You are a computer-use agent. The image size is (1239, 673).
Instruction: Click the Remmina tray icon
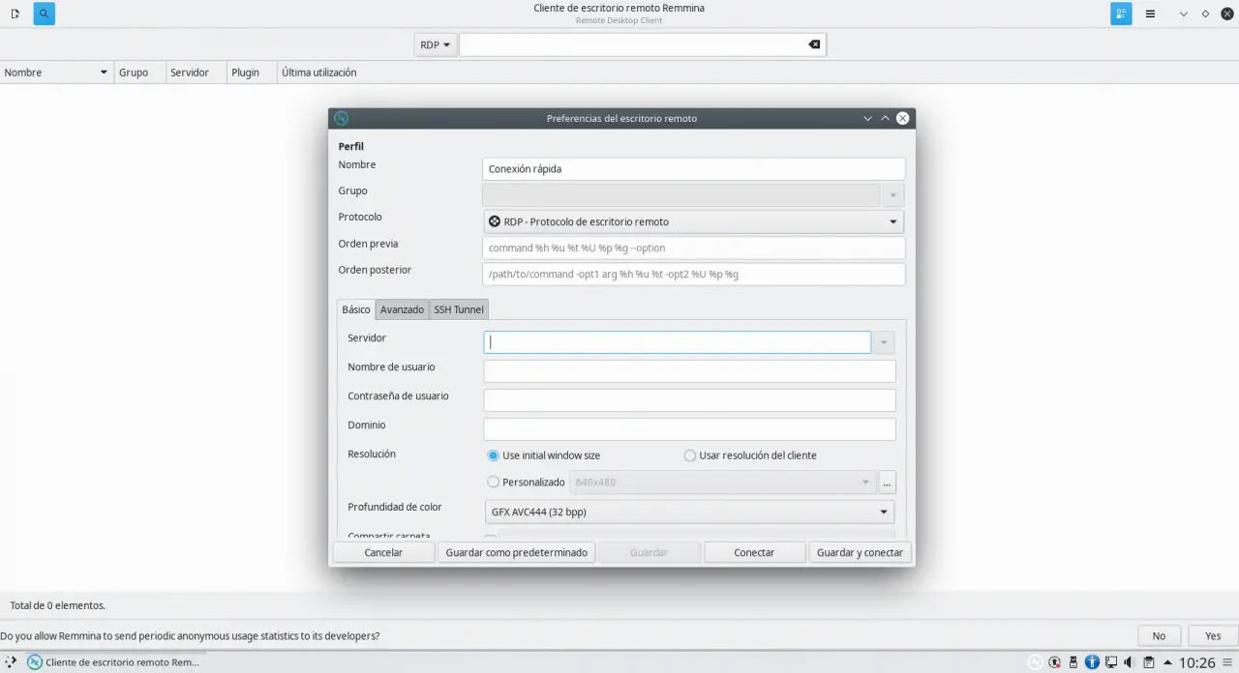tap(1036, 662)
